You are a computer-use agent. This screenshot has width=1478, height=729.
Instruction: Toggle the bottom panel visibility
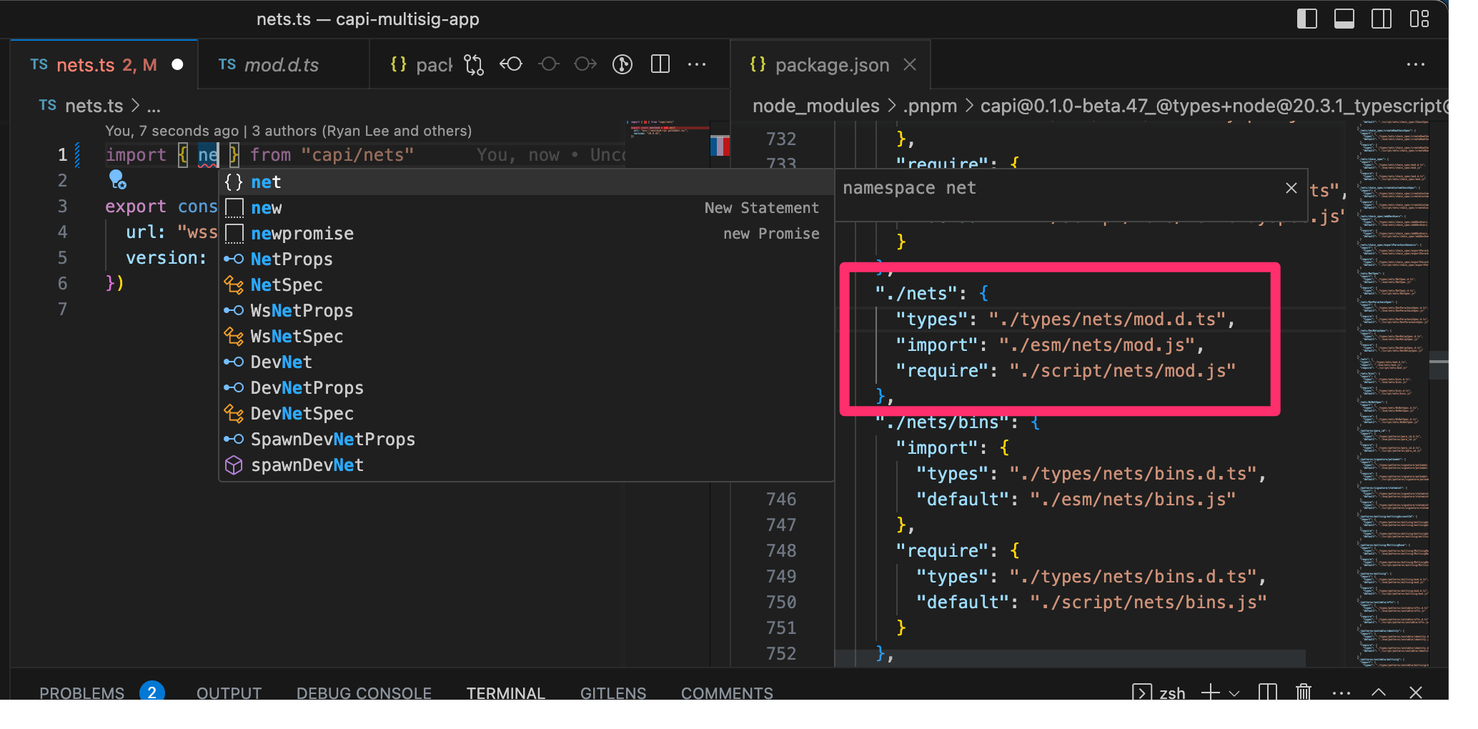pyautogui.click(x=1344, y=19)
